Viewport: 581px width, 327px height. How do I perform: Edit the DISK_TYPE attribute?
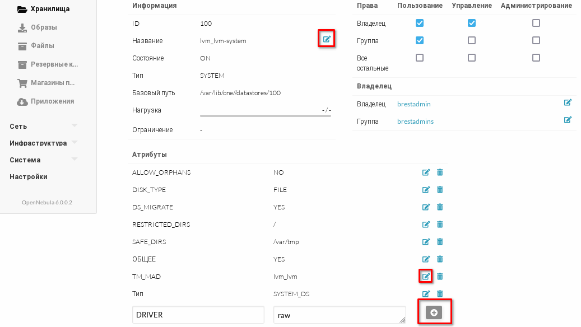426,190
